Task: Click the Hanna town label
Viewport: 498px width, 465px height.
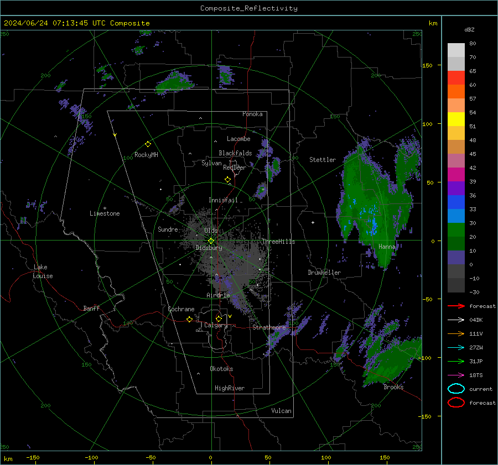Action: (387, 247)
